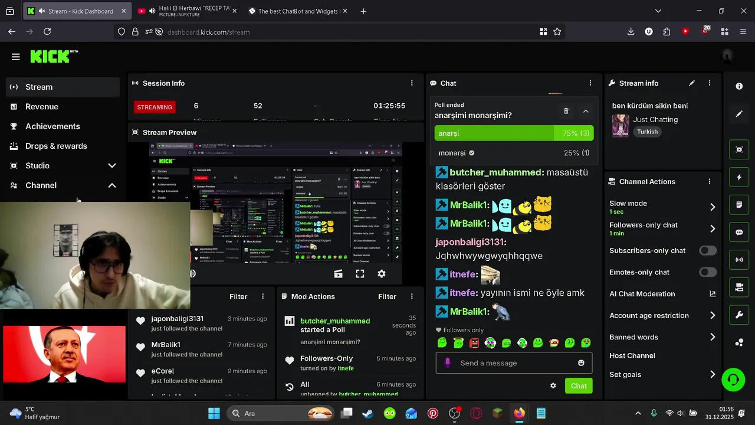This screenshot has height=425, width=755.
Task: Insert the red angry face emote
Action: [x=474, y=342]
